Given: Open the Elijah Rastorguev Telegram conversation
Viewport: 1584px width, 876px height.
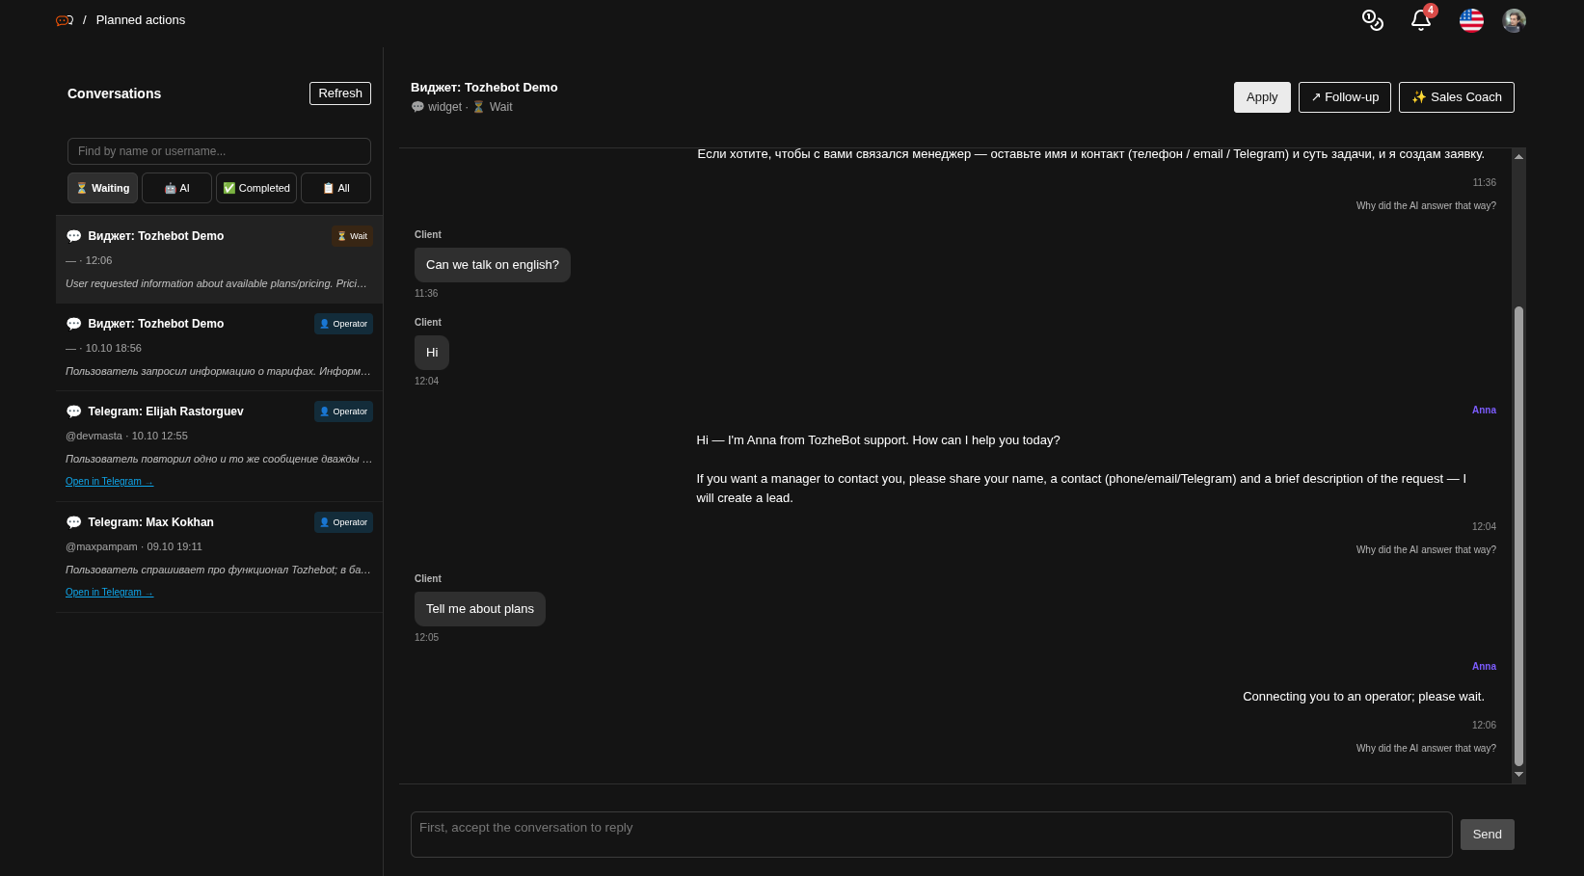Looking at the screenshot, I should (x=219, y=445).
